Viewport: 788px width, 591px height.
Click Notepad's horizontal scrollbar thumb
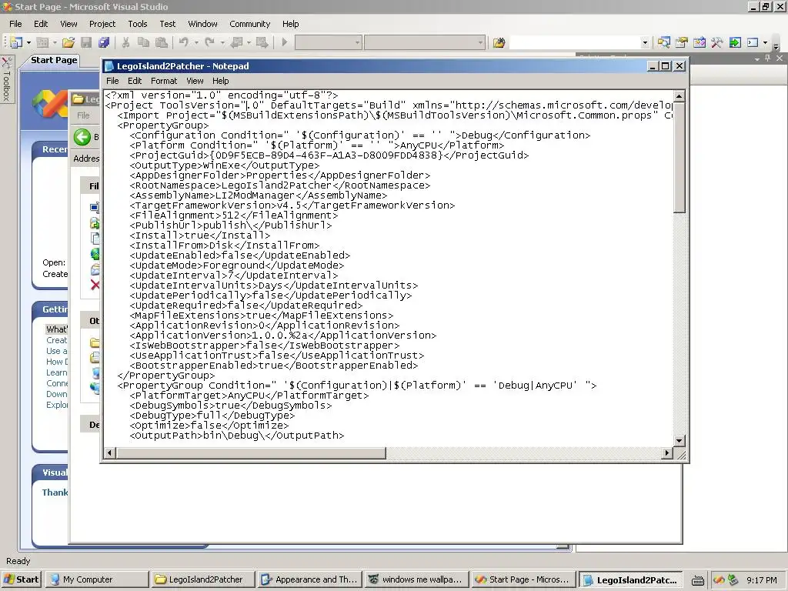coord(252,453)
